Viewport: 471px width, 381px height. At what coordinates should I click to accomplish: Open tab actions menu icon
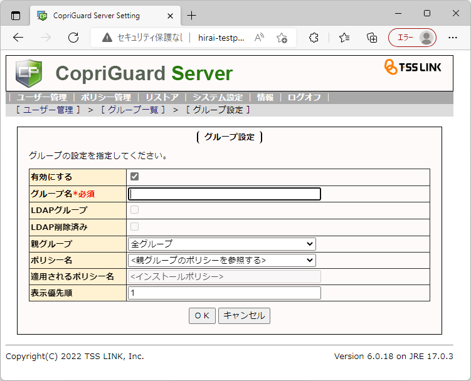[x=16, y=16]
